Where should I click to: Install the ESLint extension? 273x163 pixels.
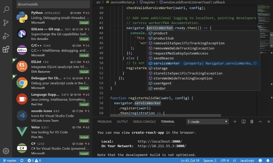[84, 72]
